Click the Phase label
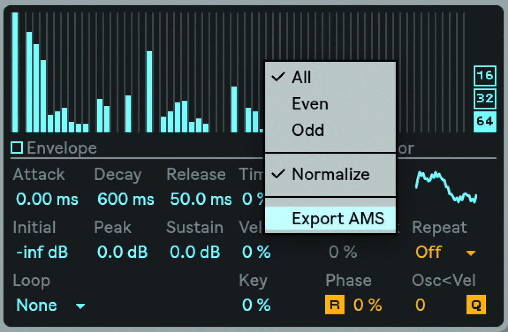The image size is (508, 332). pos(348,280)
